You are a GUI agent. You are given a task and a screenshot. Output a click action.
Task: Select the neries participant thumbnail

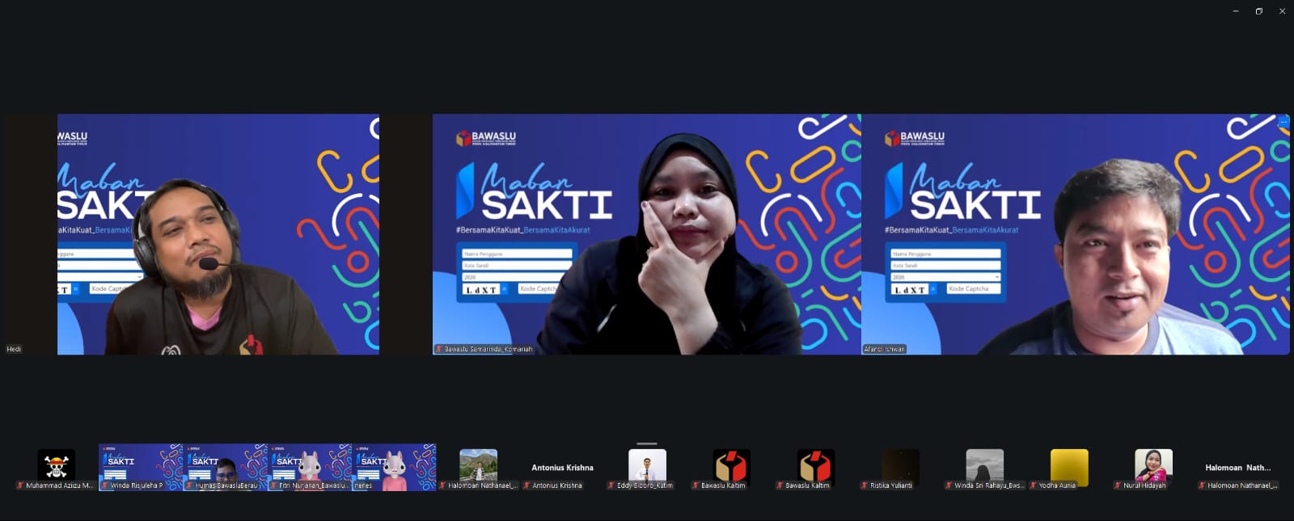pyautogui.click(x=394, y=467)
